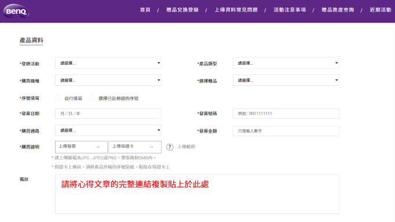Open the upload example help icon
The width and height of the screenshot is (395, 222).
click(x=170, y=147)
